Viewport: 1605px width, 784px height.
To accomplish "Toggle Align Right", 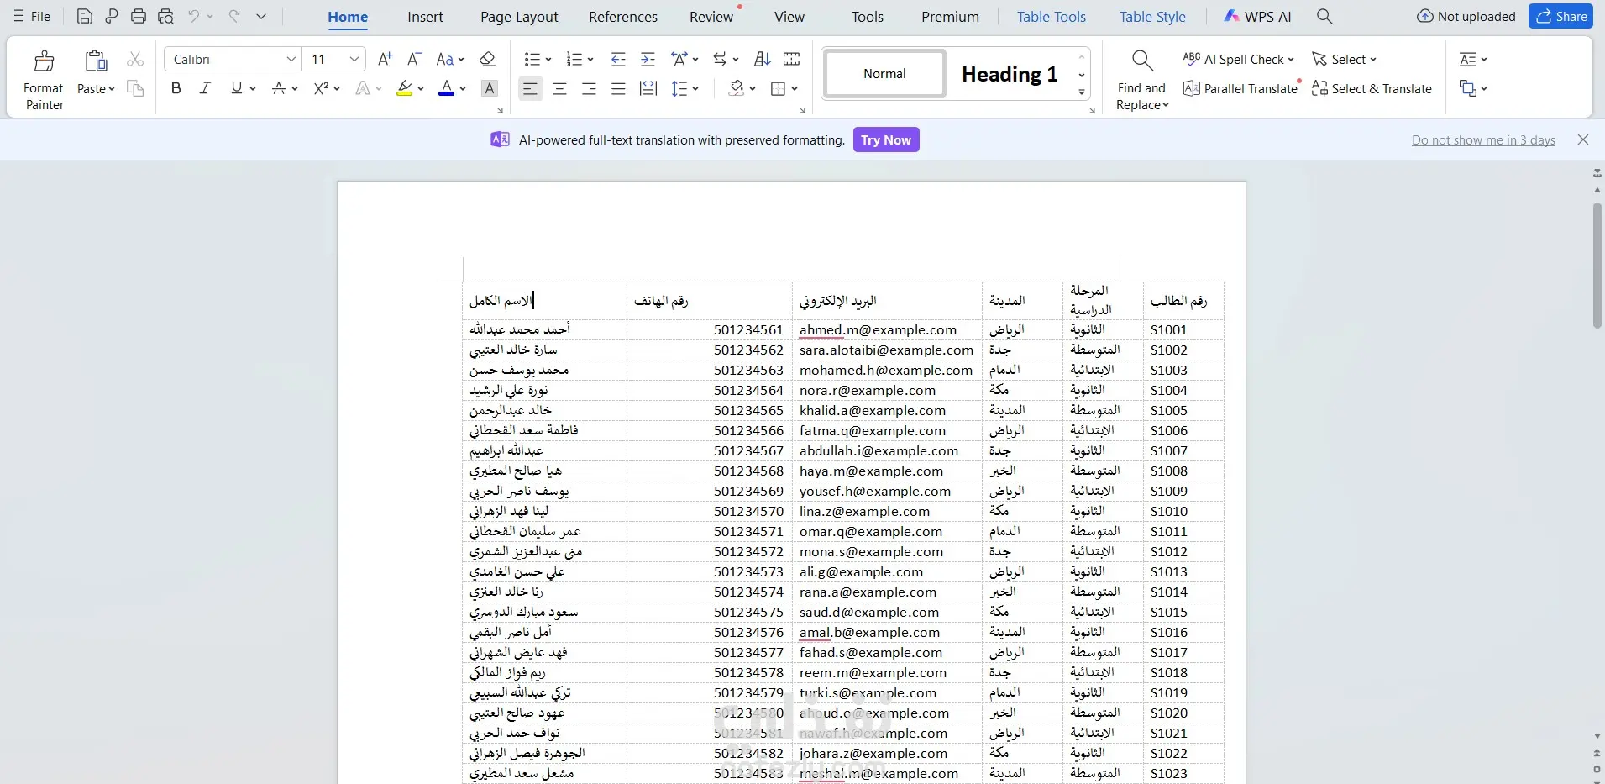I will click(x=589, y=88).
